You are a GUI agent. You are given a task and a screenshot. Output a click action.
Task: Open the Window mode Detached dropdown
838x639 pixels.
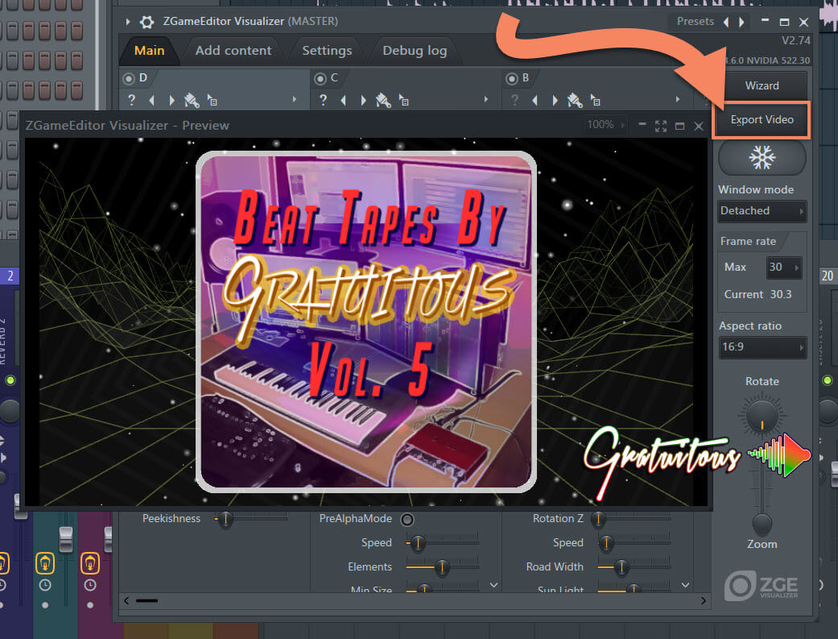coord(762,211)
